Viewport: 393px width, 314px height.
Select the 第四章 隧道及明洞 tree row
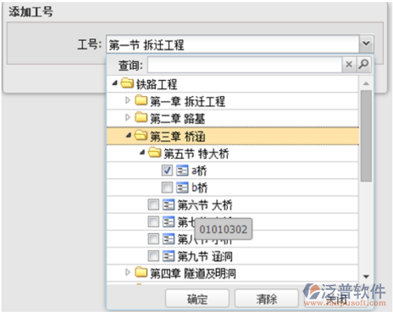tap(232, 273)
